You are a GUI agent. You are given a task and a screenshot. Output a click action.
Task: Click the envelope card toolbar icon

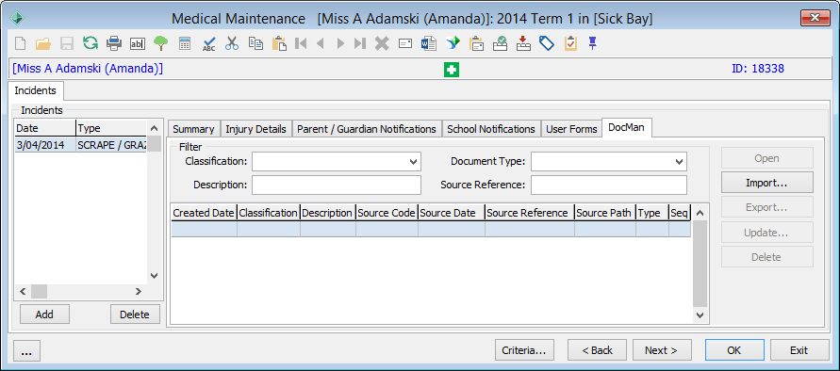[405, 44]
